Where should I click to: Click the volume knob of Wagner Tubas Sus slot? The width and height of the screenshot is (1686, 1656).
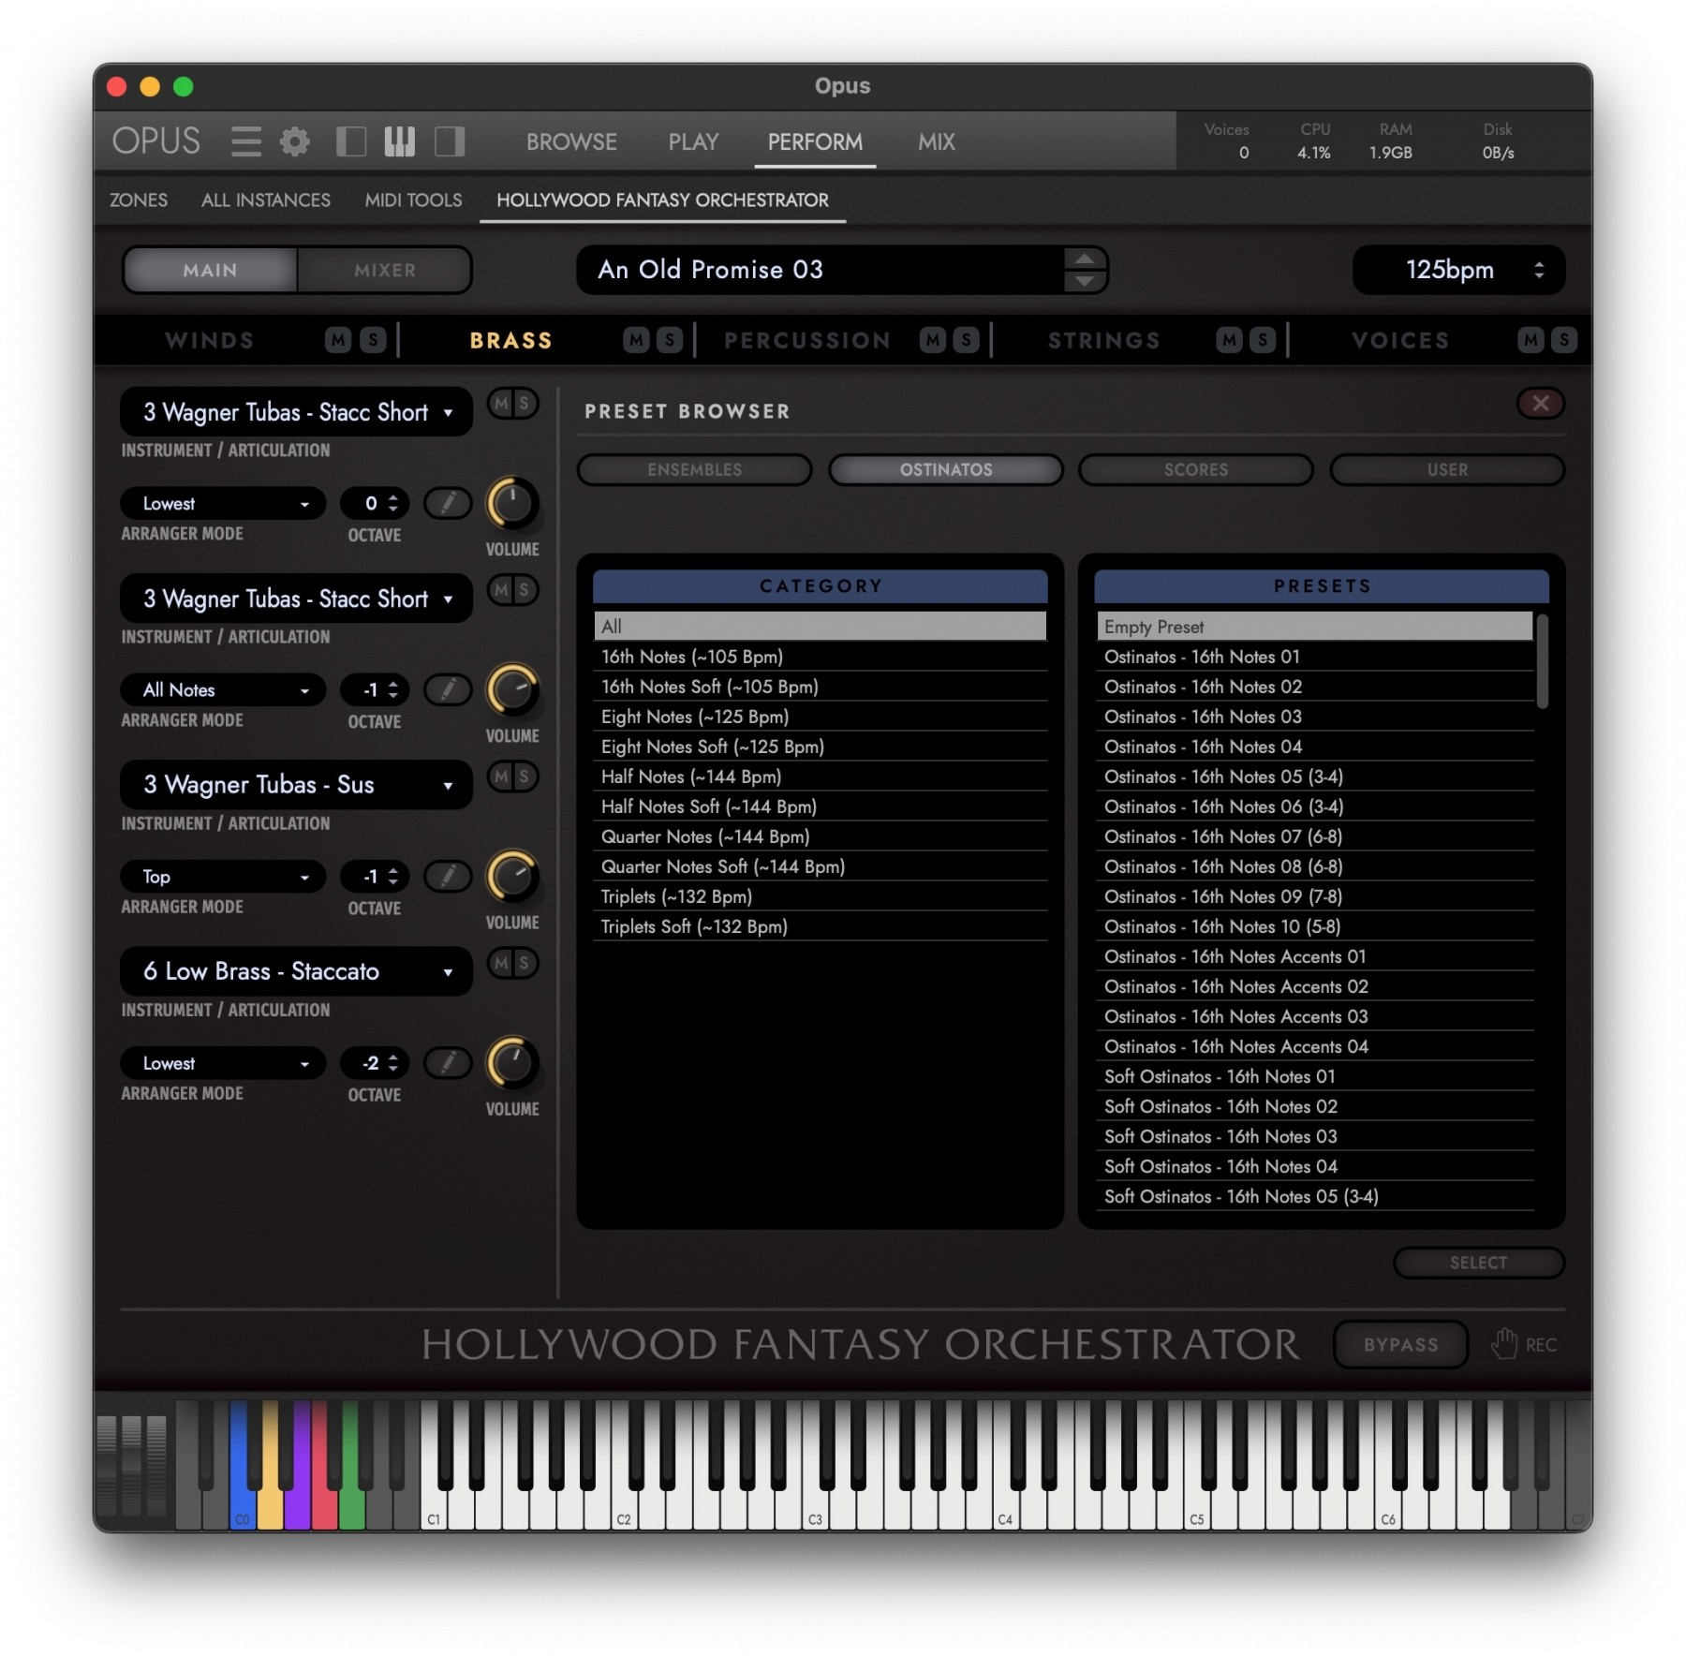[511, 877]
